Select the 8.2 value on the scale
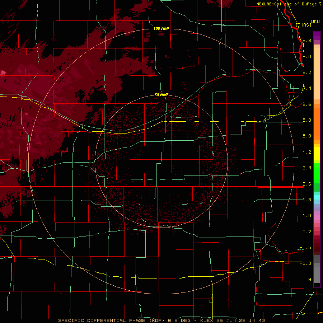Viewport: 323px width, 323px height. [x=307, y=72]
